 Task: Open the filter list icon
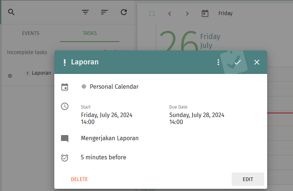pos(85,12)
